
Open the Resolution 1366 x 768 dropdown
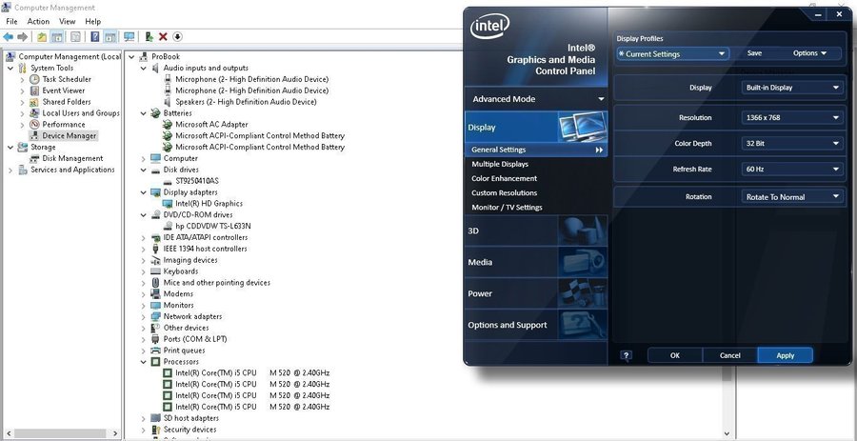pyautogui.click(x=792, y=117)
